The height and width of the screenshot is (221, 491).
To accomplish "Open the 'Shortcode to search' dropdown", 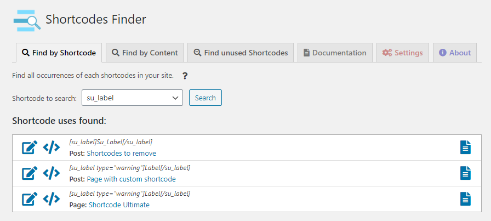I will [x=132, y=98].
